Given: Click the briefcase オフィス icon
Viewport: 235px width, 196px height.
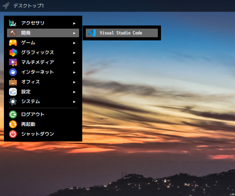Looking at the screenshot, I should pyautogui.click(x=13, y=82).
